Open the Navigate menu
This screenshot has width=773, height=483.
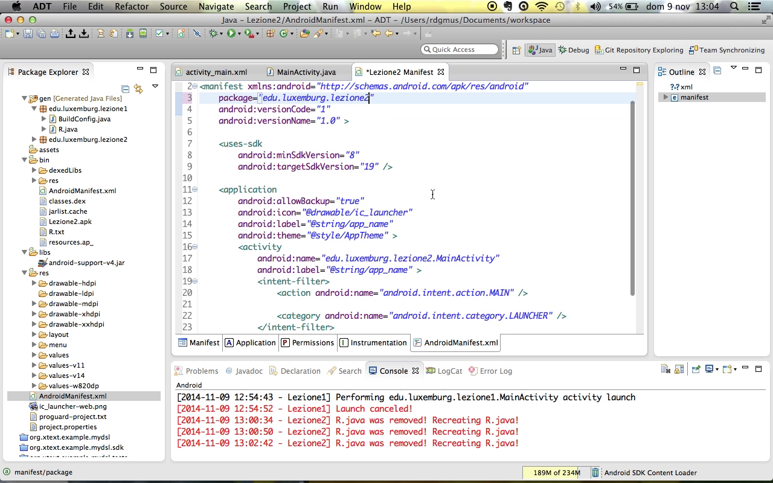[x=216, y=7]
